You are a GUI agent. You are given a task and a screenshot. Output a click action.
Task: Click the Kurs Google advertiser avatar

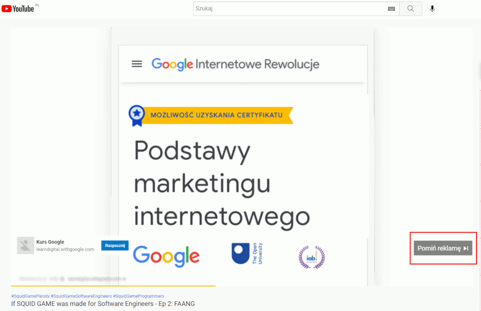click(x=25, y=245)
